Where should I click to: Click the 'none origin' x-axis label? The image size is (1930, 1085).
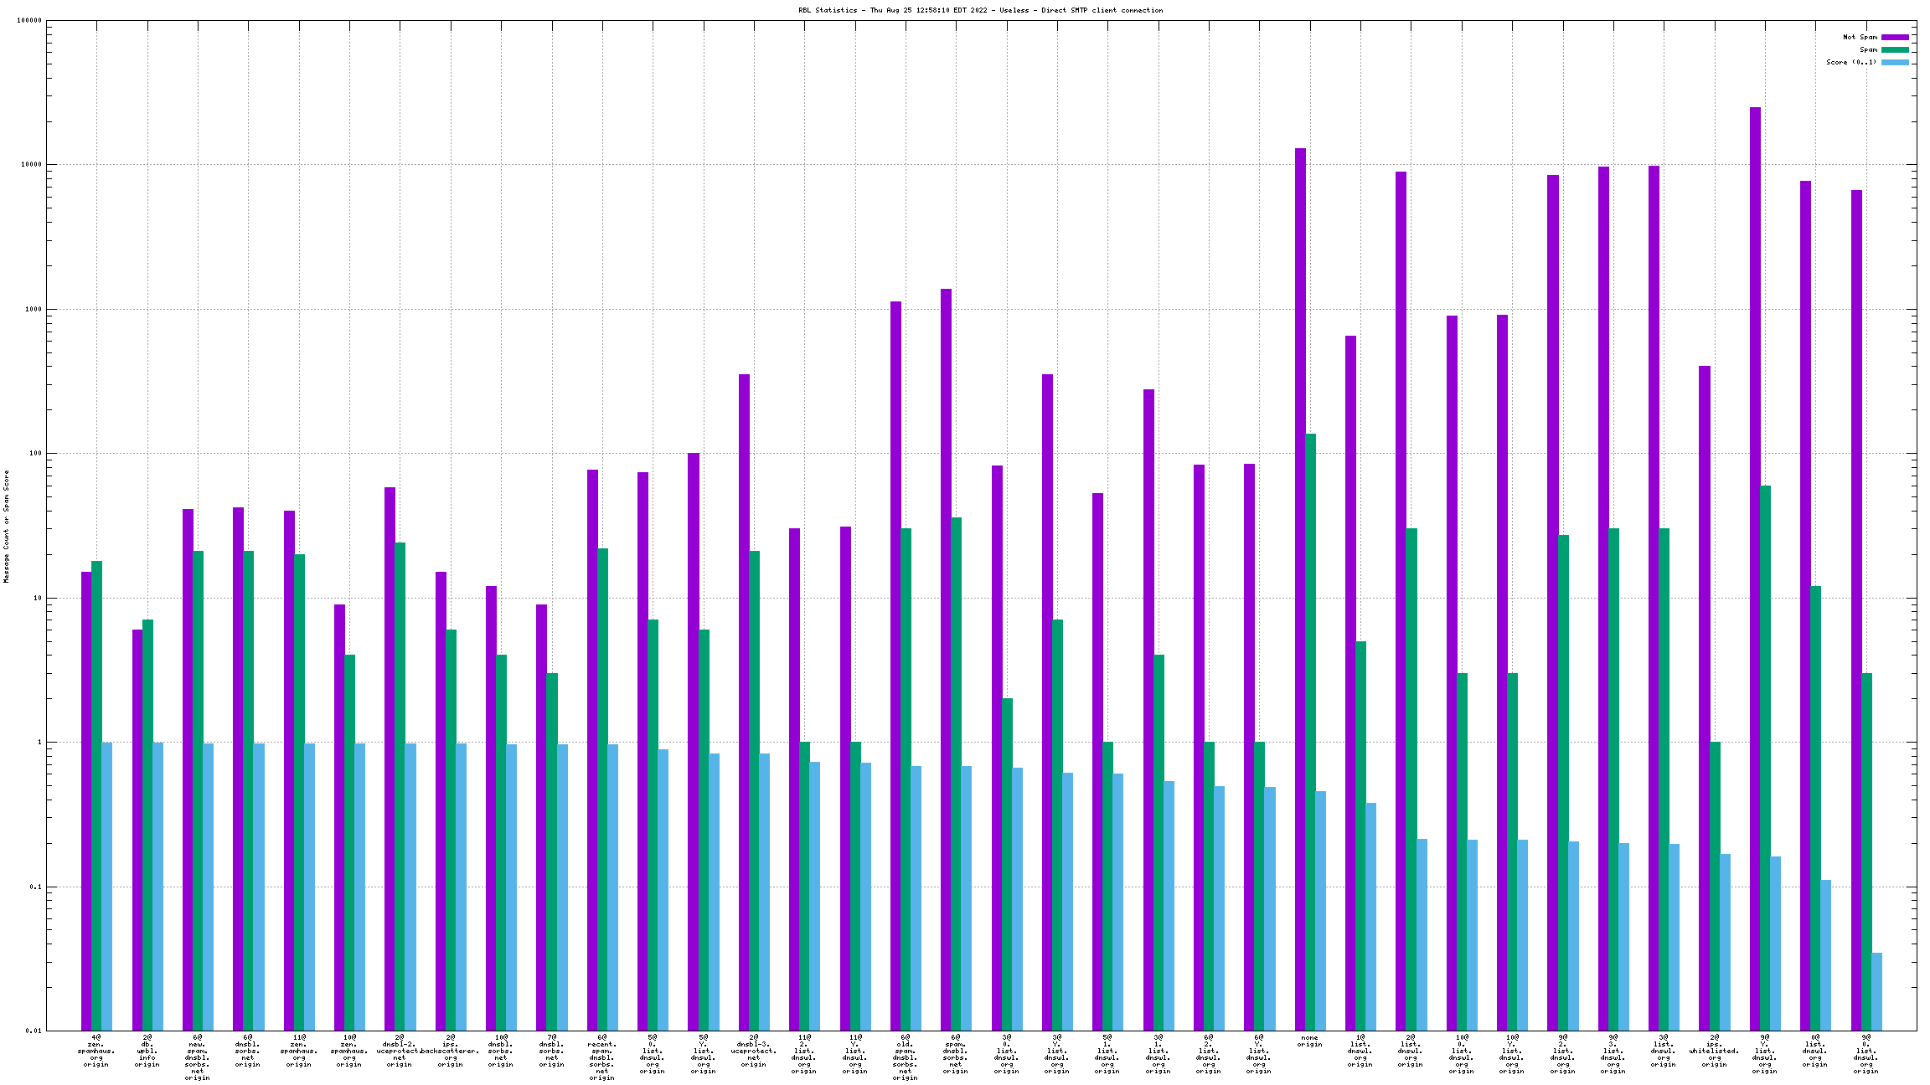coord(1309,1041)
